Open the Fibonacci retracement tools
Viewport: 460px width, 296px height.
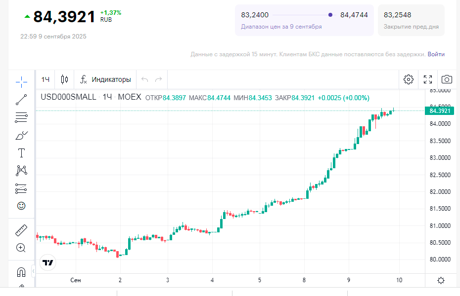(21, 117)
